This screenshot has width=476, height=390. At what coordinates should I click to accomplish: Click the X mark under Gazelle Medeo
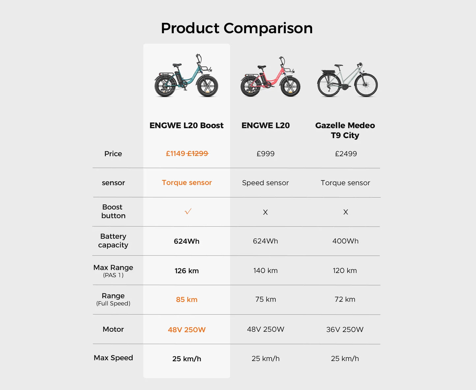(x=346, y=212)
